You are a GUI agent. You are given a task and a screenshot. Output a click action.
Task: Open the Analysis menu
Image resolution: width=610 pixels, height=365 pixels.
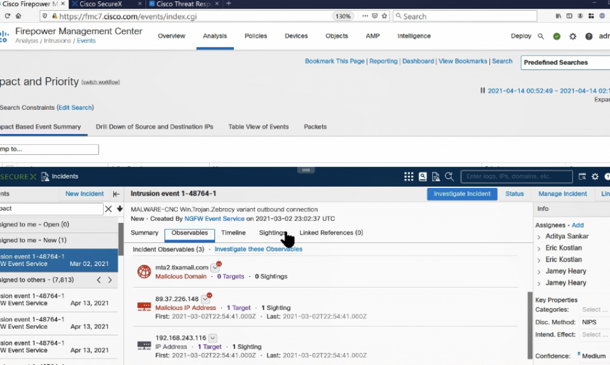pos(215,36)
